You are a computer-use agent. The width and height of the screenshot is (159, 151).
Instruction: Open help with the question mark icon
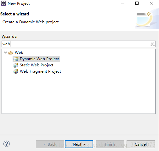[x=7, y=144]
